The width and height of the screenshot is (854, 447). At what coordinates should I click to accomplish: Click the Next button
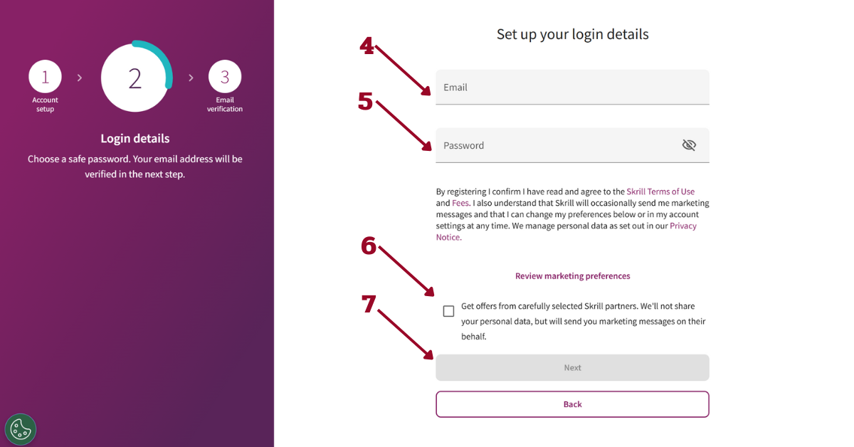(572, 367)
